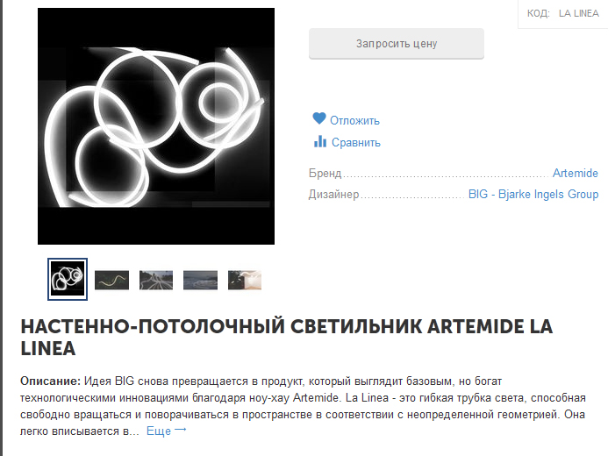
Task: Click the bar chart compare icon
Action: [x=319, y=142]
